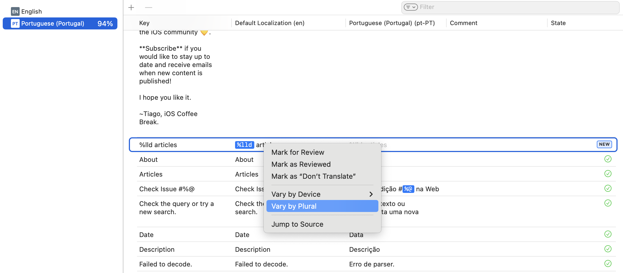Click the green checkmark for Check Issue #%@
The height and width of the screenshot is (273, 623).
point(608,188)
